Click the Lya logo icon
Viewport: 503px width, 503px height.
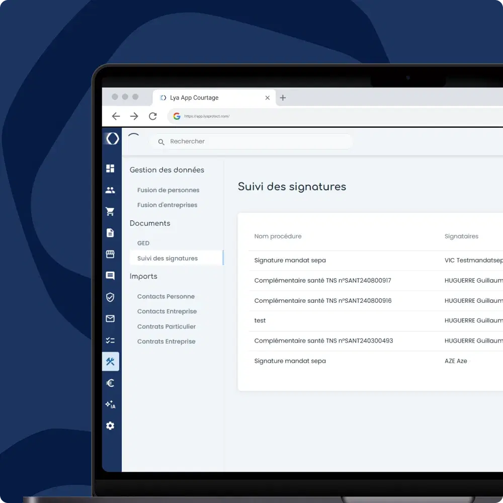(112, 139)
